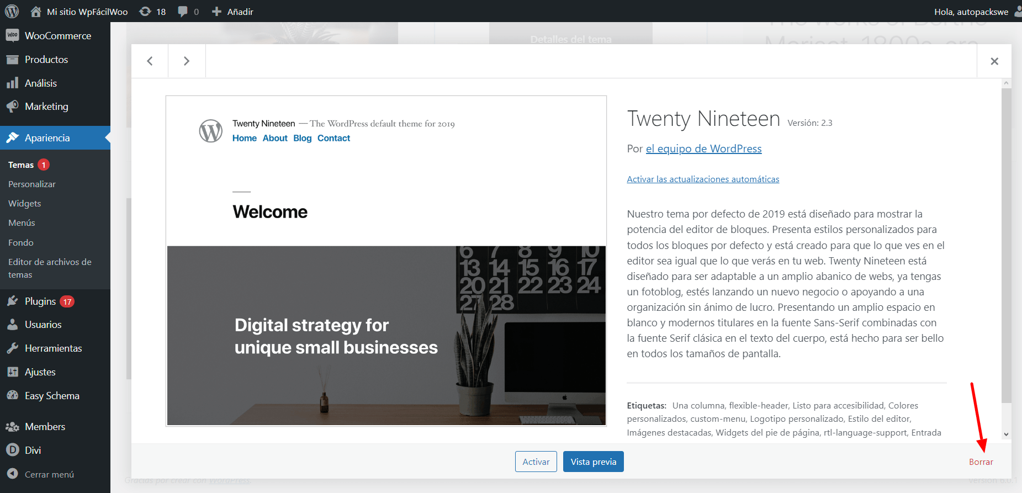1022x493 pixels.
Task: Close the theme details overlay
Action: (x=994, y=61)
